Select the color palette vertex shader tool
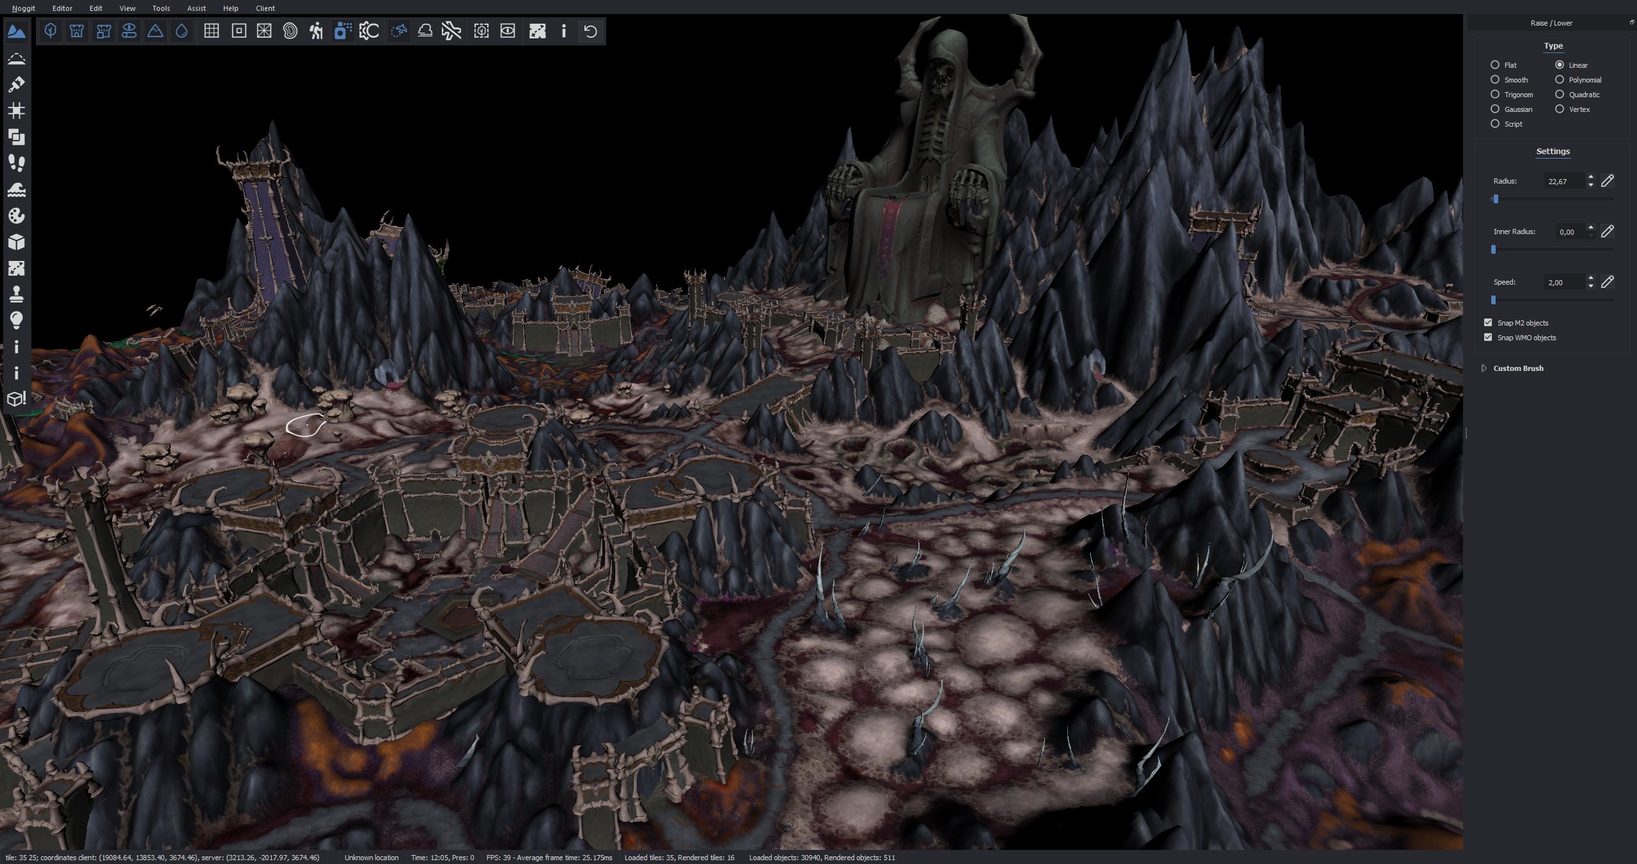Image resolution: width=1637 pixels, height=864 pixels. click(17, 216)
